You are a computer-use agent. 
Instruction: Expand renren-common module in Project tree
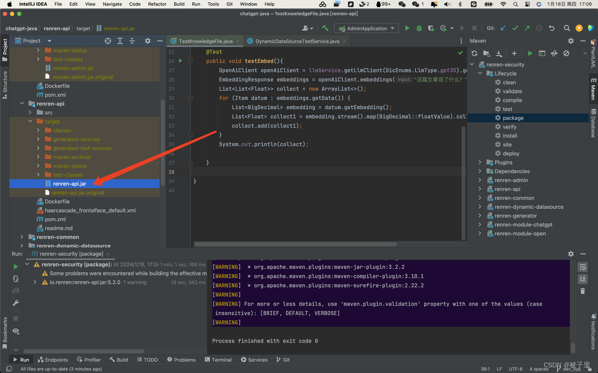[x=21, y=237]
